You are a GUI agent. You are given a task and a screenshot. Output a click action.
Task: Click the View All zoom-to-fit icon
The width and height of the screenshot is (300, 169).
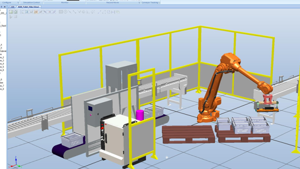coord(15,12)
